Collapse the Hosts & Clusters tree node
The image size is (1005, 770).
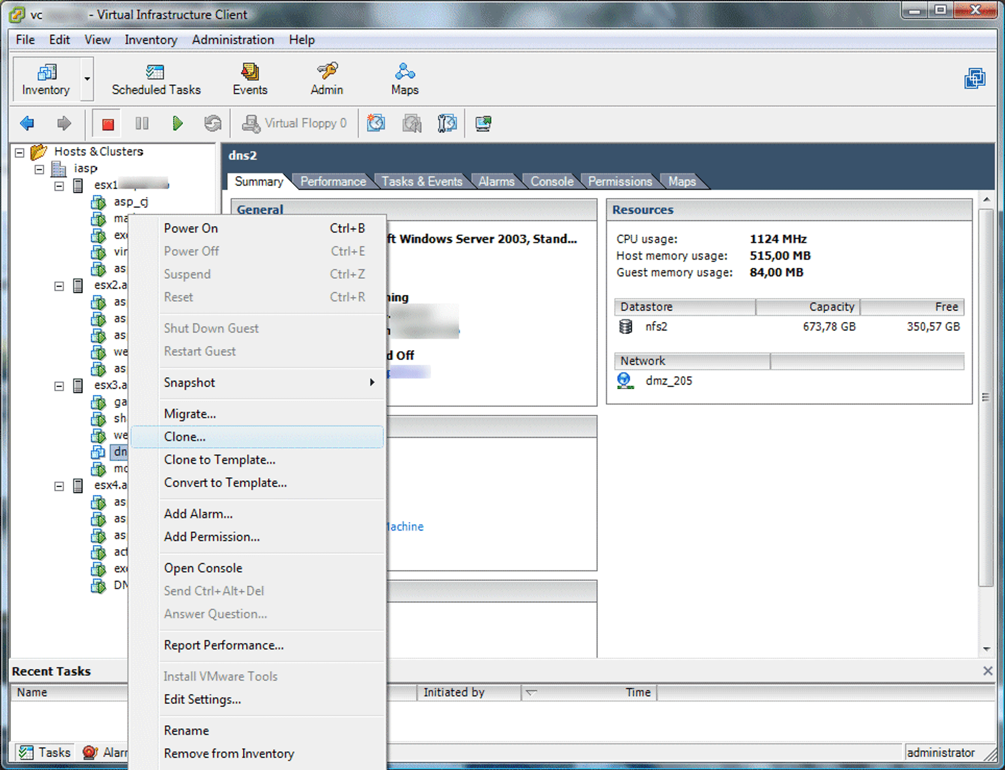click(20, 152)
